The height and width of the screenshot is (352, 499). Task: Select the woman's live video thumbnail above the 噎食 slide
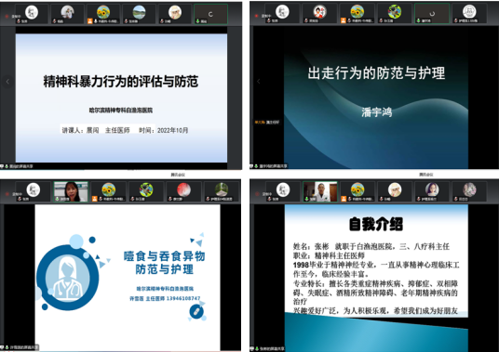pos(71,191)
